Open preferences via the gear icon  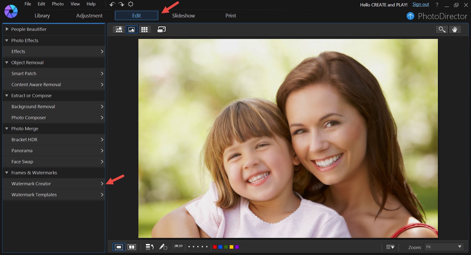131,4
